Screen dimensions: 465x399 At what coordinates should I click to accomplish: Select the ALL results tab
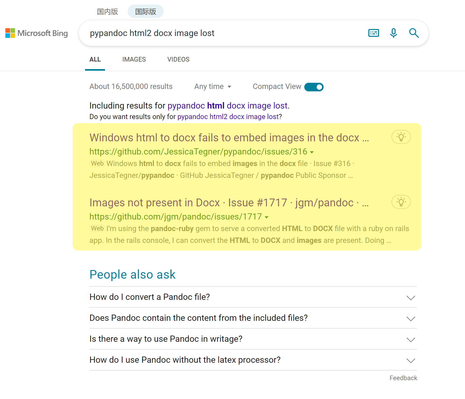pyautogui.click(x=95, y=59)
